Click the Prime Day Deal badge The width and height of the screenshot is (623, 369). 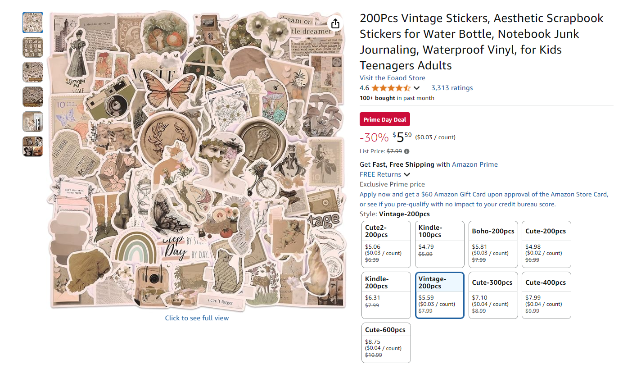click(385, 119)
